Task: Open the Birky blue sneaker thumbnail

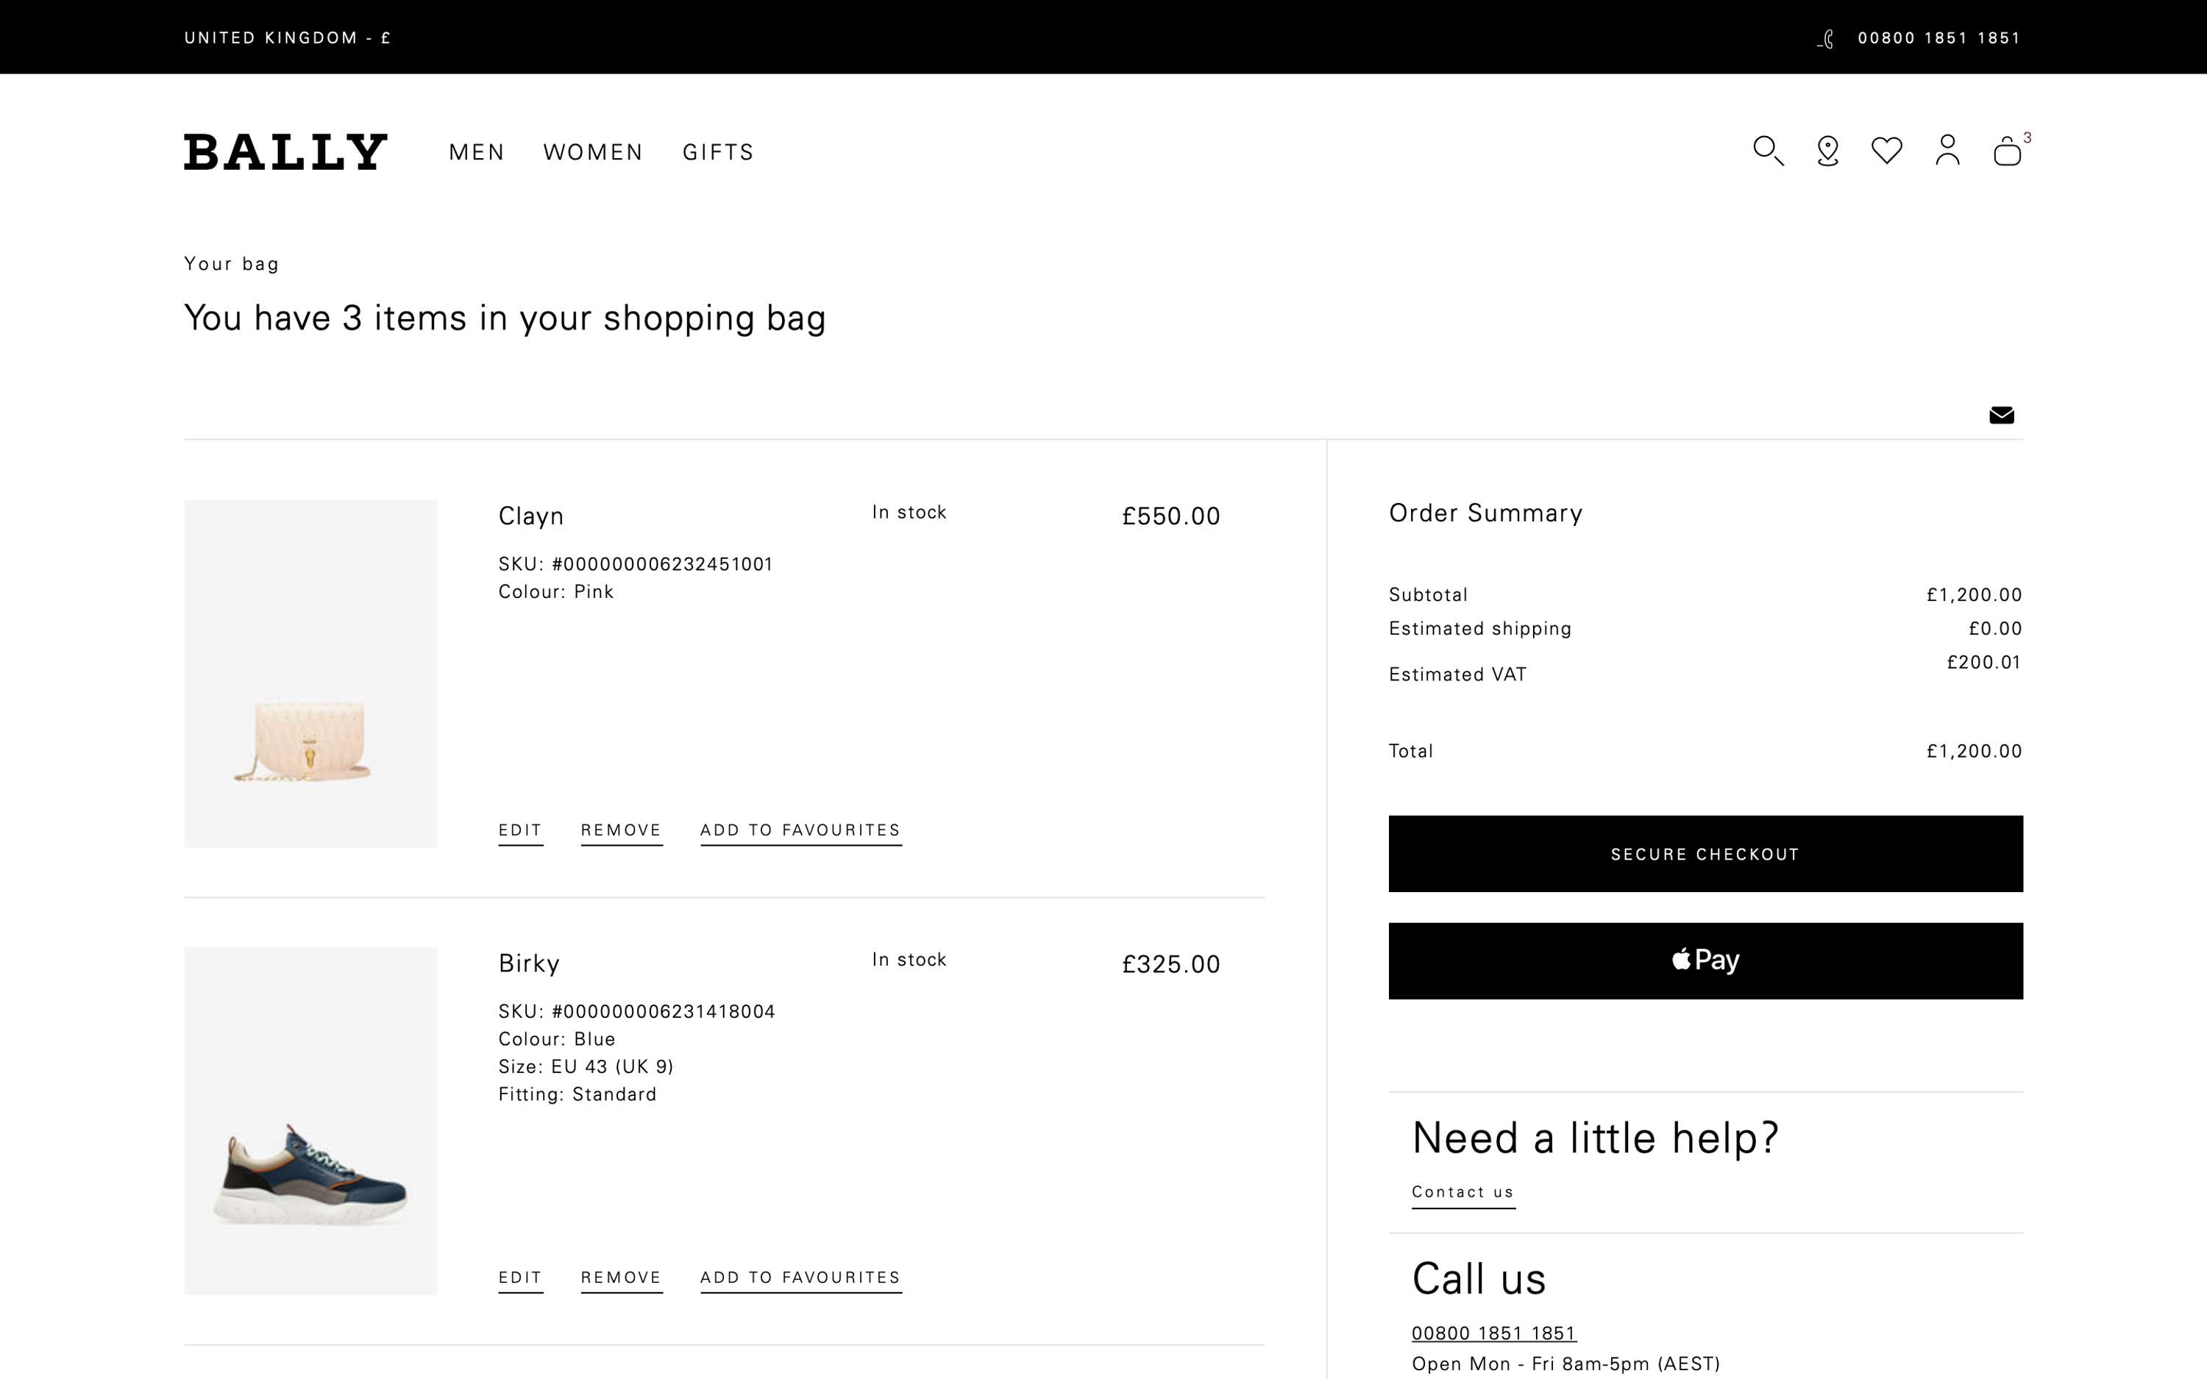Action: point(310,1120)
